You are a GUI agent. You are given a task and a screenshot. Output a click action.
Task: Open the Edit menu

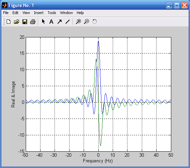click(x=15, y=13)
